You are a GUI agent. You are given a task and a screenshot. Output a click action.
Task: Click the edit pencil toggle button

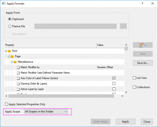[143, 45]
